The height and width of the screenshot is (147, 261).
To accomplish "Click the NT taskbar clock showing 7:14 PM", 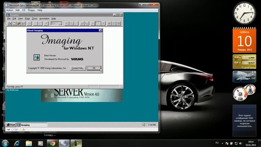I will [x=152, y=125].
